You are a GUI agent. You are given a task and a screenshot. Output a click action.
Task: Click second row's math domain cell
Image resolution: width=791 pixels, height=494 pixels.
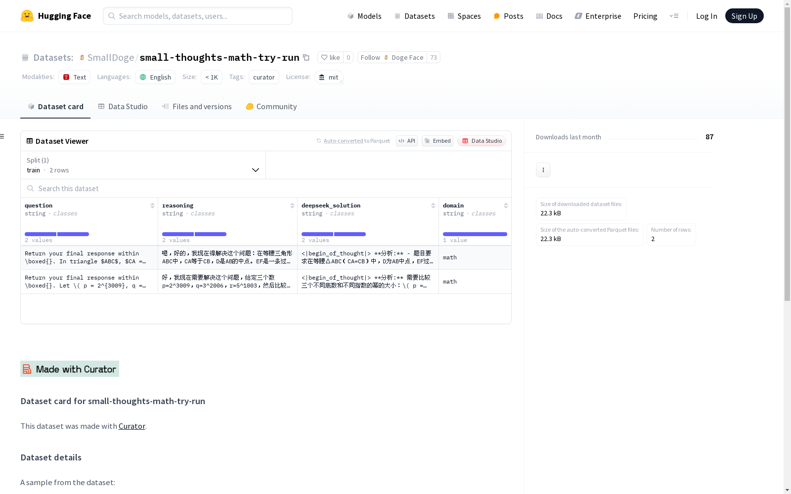(475, 282)
